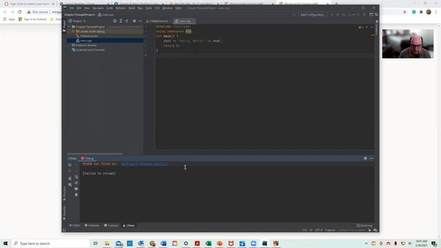Click the Structure vertical side tab
The image size is (441, 248).
(64, 194)
